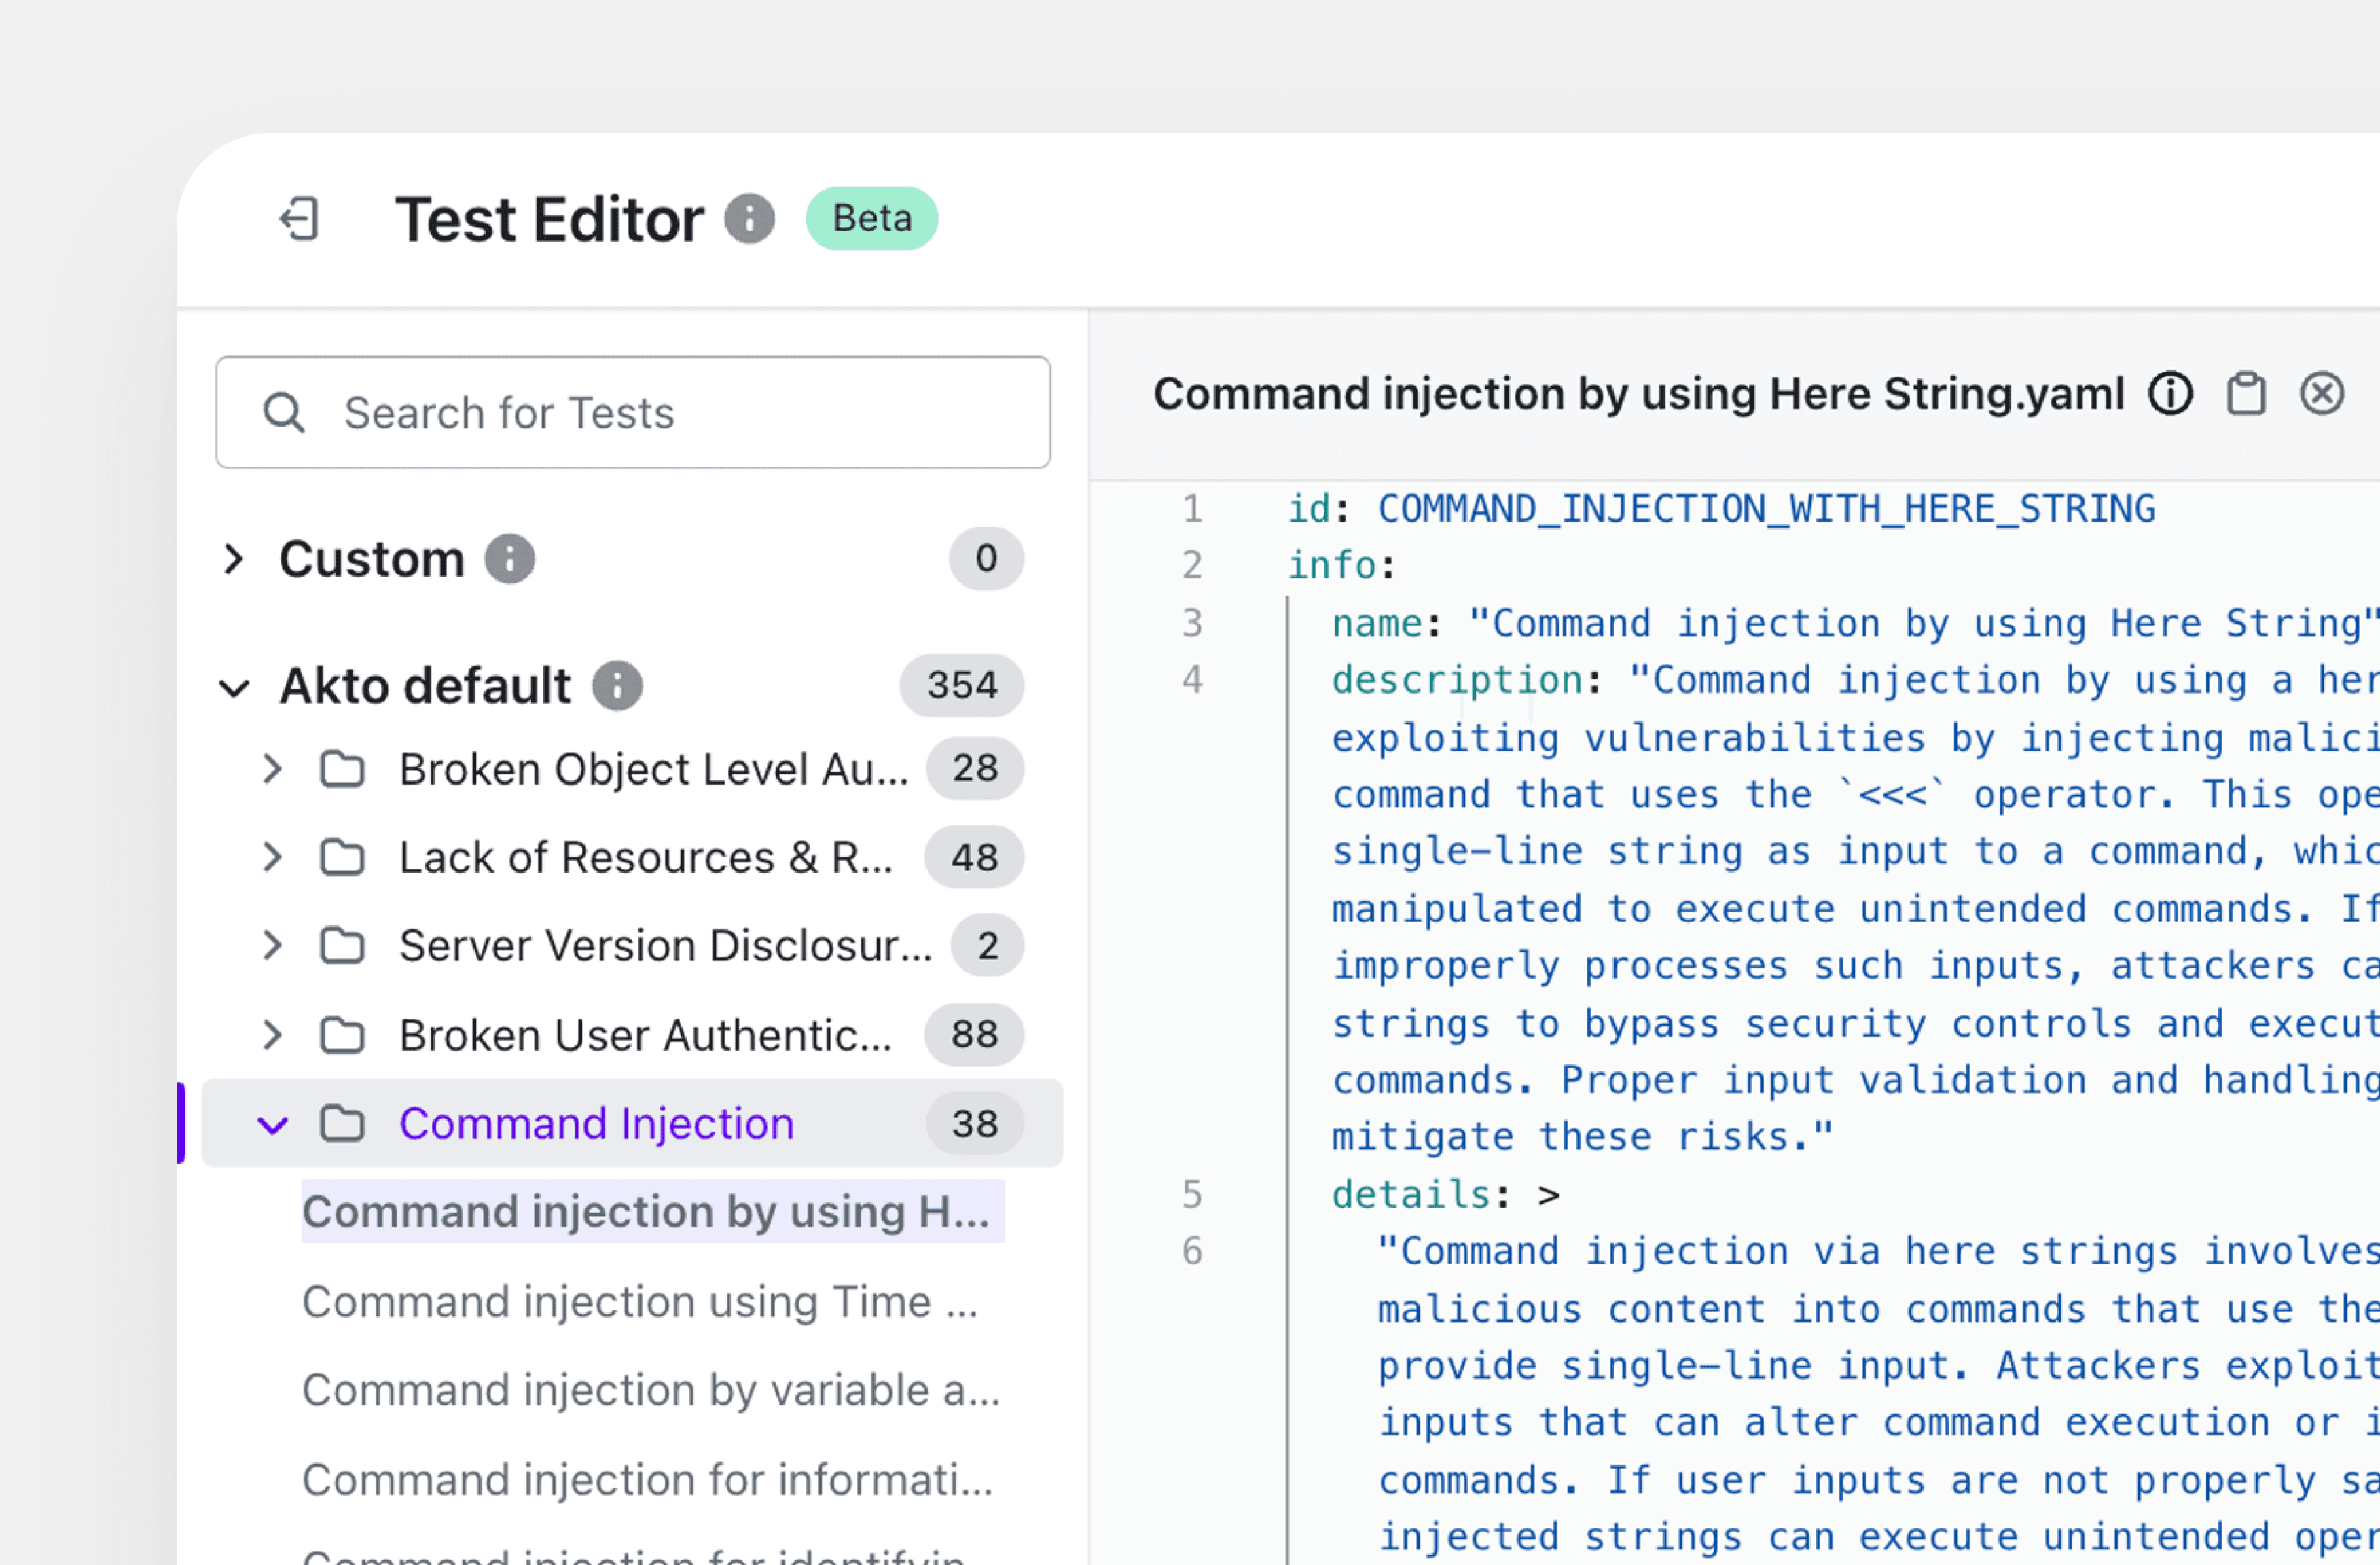
Task: Collapse the Command Injection folder chevron
Action: click(x=272, y=1124)
